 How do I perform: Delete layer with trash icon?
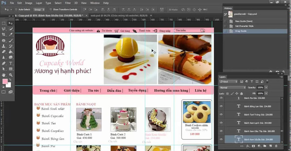pyautogui.click(x=276, y=146)
